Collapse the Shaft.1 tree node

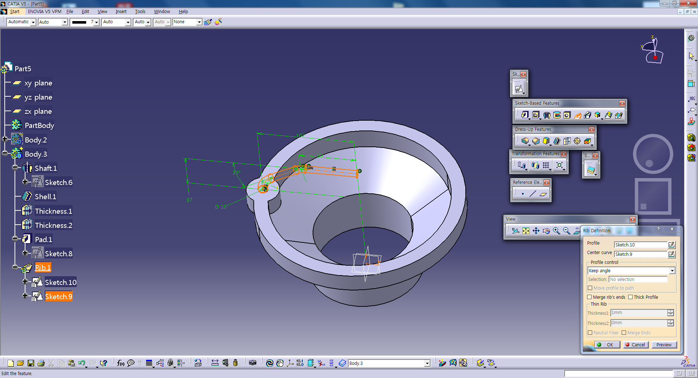click(15, 167)
